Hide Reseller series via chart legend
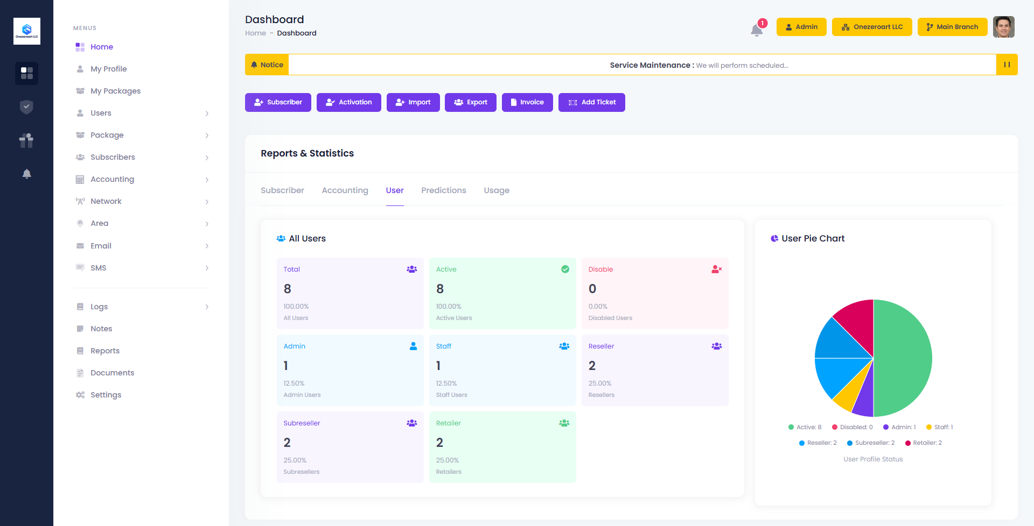Screen dimensions: 1034x526 818,443
